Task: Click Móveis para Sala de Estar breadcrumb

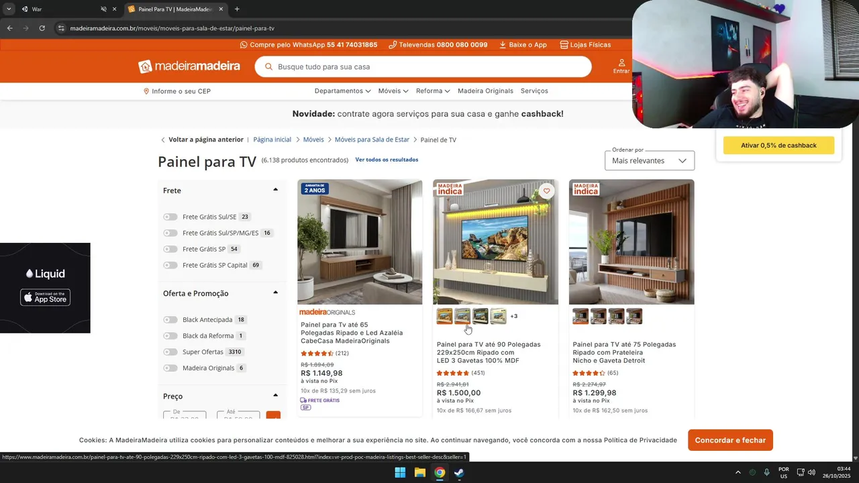Action: [372, 140]
